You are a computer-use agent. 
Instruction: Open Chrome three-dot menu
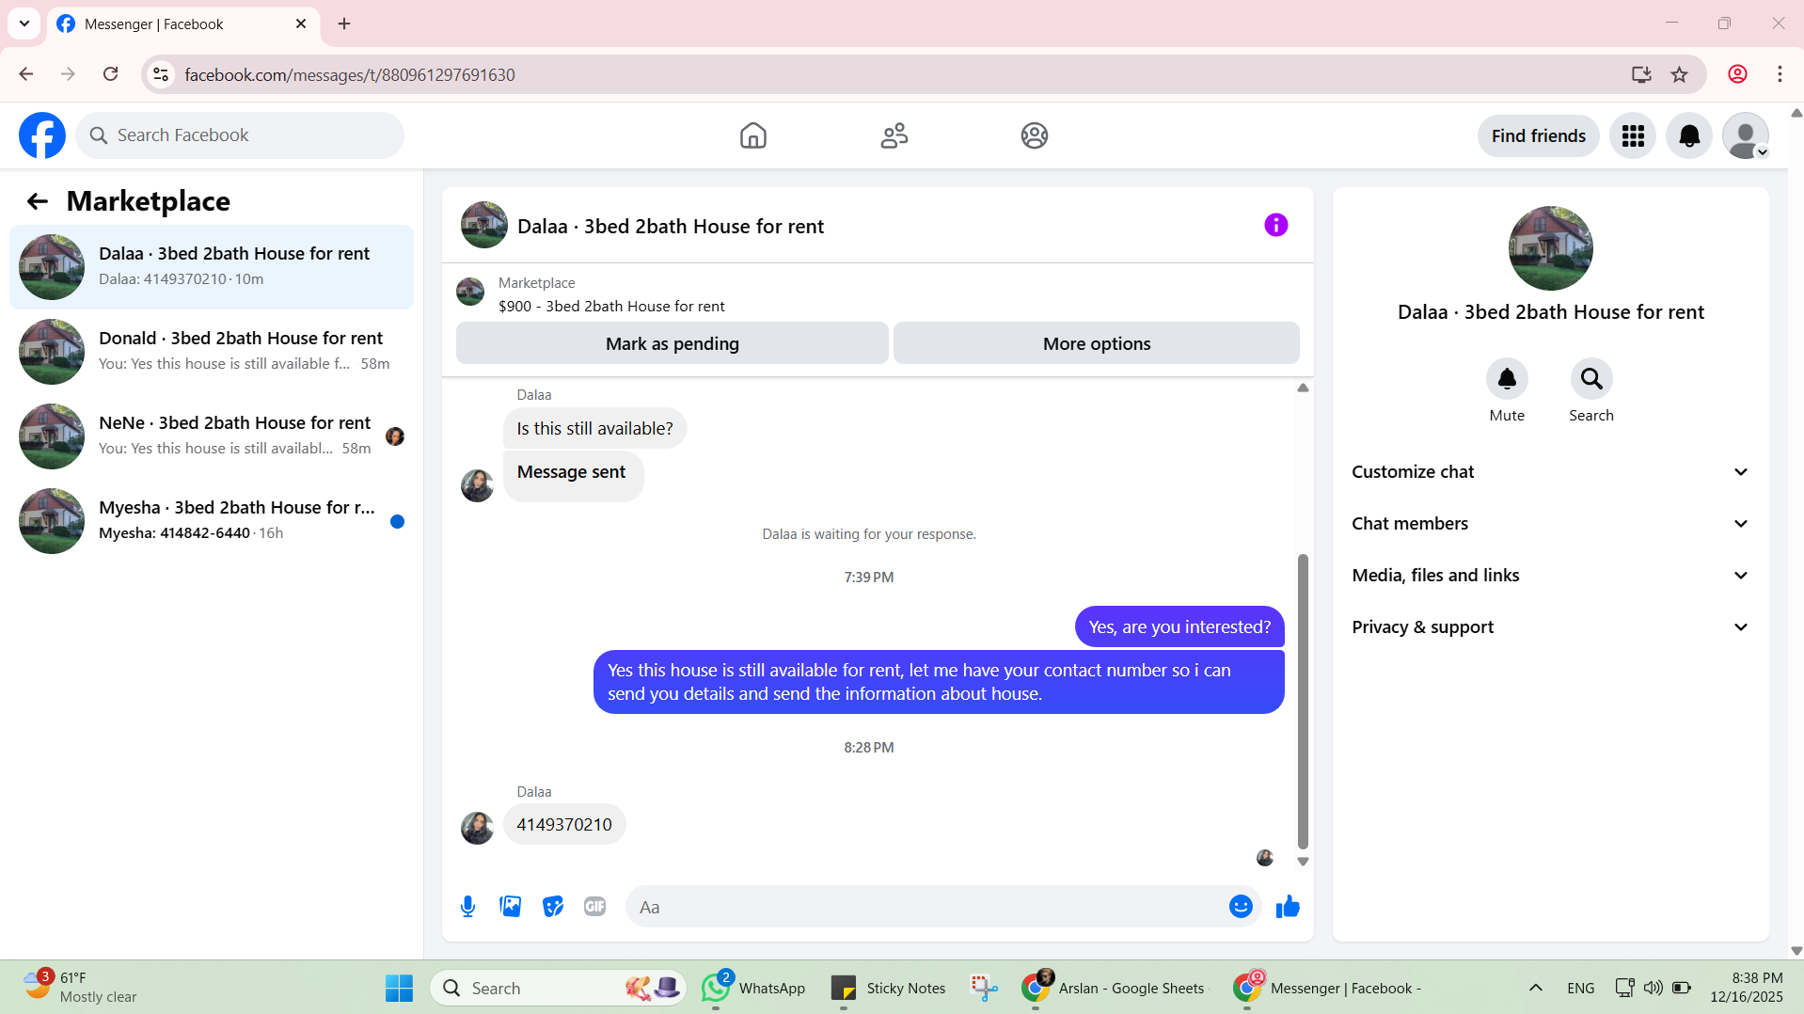pyautogui.click(x=1780, y=74)
